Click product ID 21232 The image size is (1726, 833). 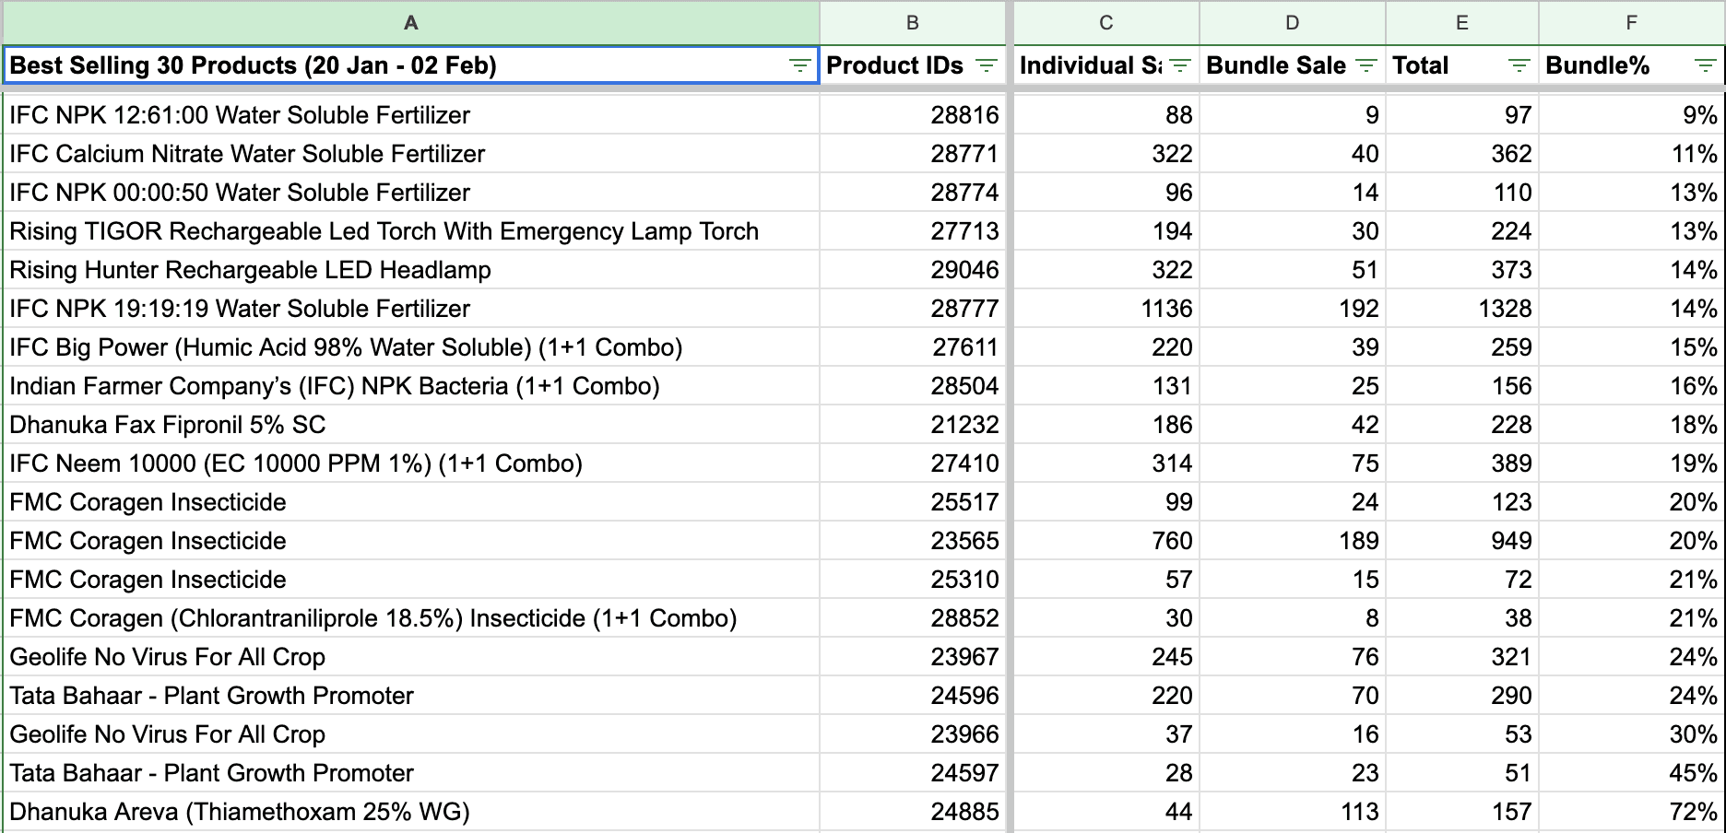click(x=913, y=425)
